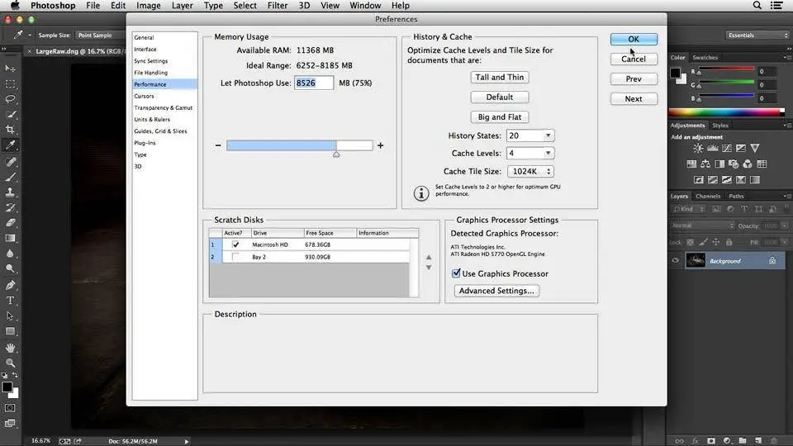Select the Brush tool

click(x=10, y=177)
